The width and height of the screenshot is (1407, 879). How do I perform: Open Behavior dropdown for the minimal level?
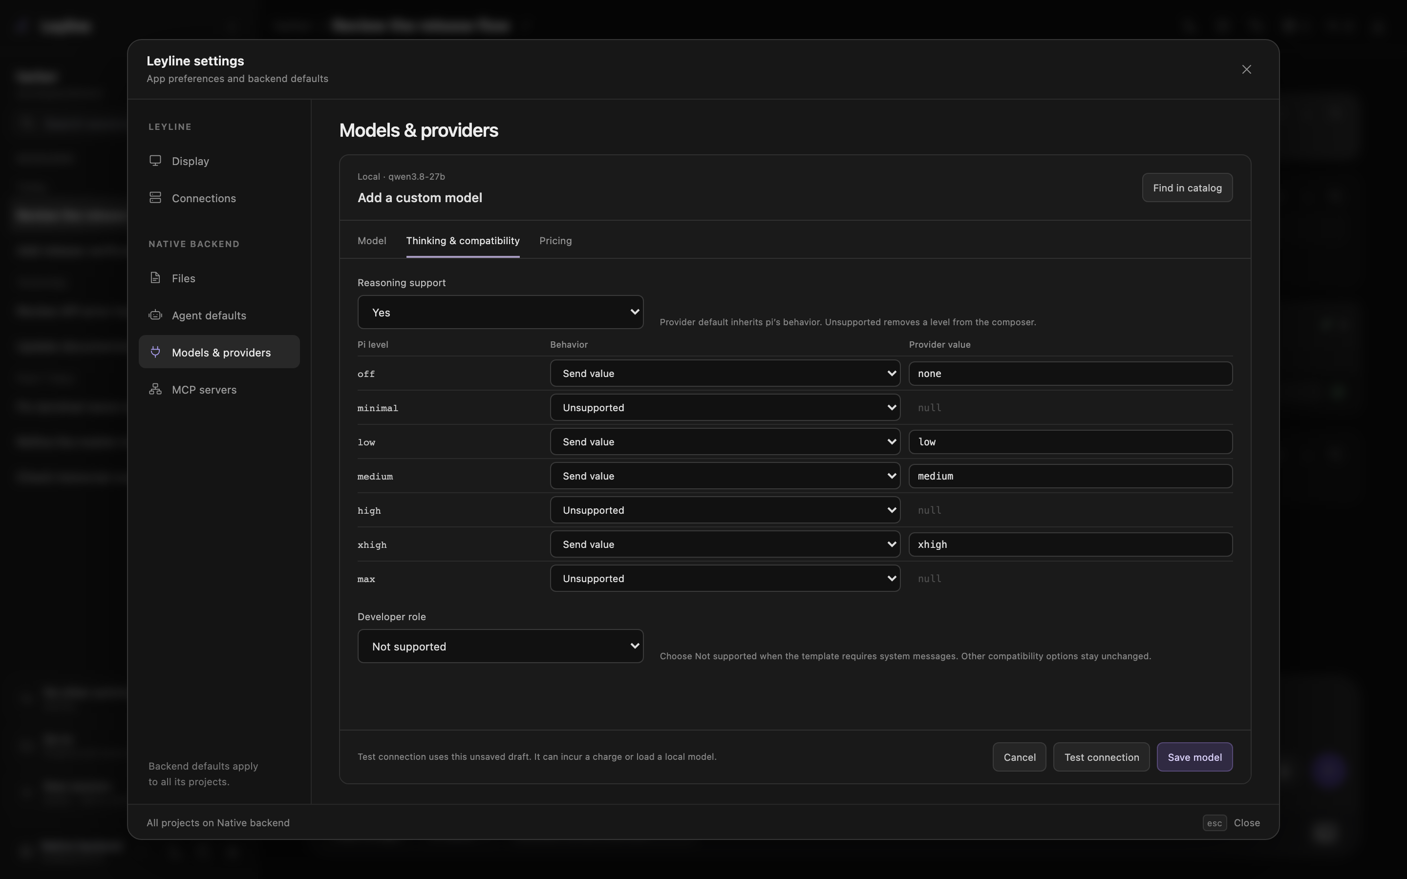pos(725,408)
